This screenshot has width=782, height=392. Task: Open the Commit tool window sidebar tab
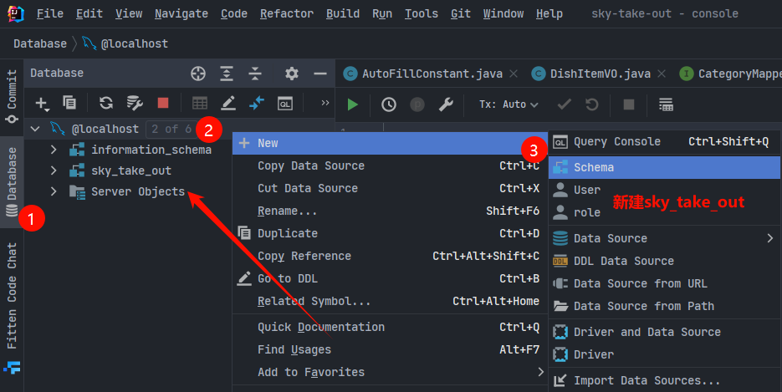point(12,96)
